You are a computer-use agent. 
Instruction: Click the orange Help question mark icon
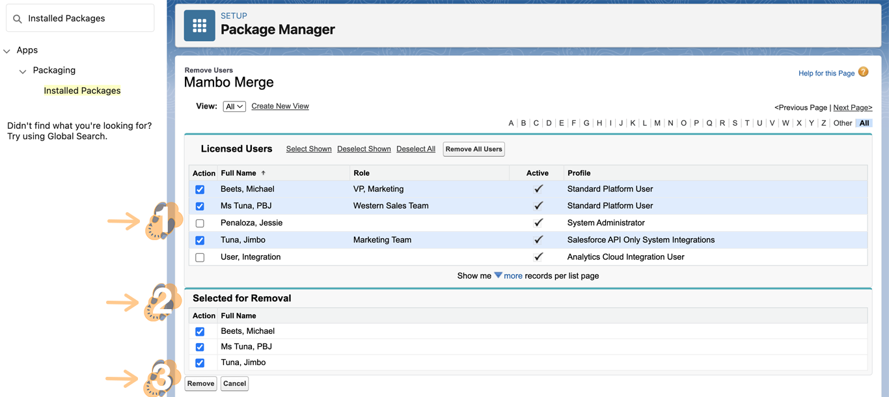863,72
